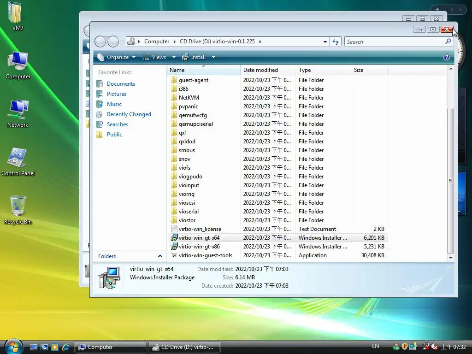Sort by the Type column header
472x354 pixels.
(x=323, y=70)
